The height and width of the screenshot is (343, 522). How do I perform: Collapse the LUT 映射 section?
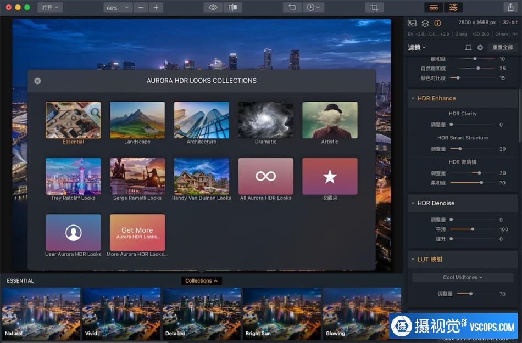[x=413, y=259]
